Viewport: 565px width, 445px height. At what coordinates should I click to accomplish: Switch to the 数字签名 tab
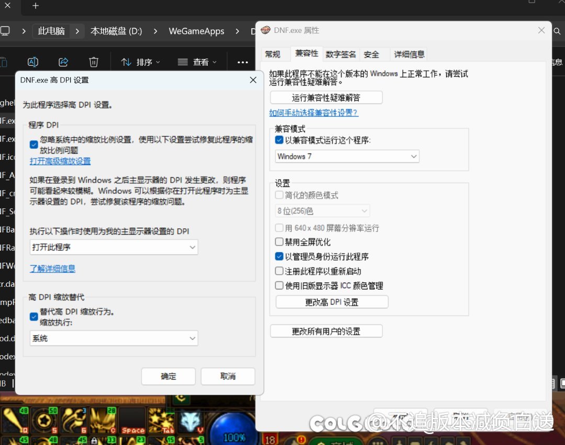tap(341, 54)
